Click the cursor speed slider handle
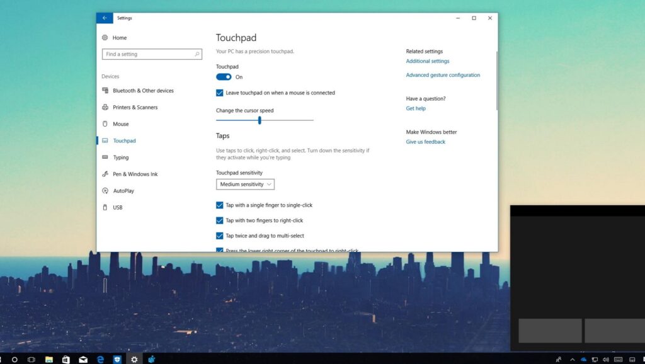645x364 pixels. click(260, 120)
